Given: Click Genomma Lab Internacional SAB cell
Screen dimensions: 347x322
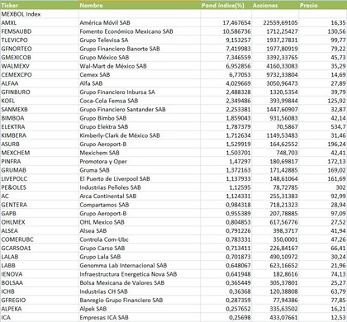Looking at the screenshot, I should coord(140,265).
